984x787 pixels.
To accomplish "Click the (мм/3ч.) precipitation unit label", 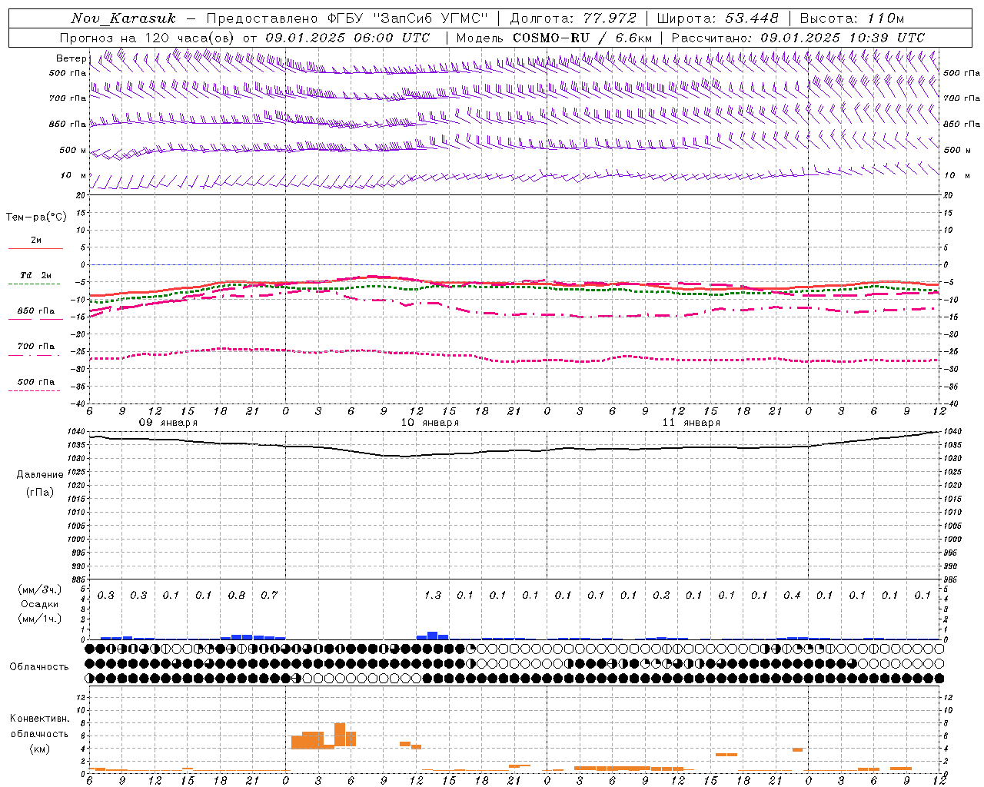I will pyautogui.click(x=40, y=589).
